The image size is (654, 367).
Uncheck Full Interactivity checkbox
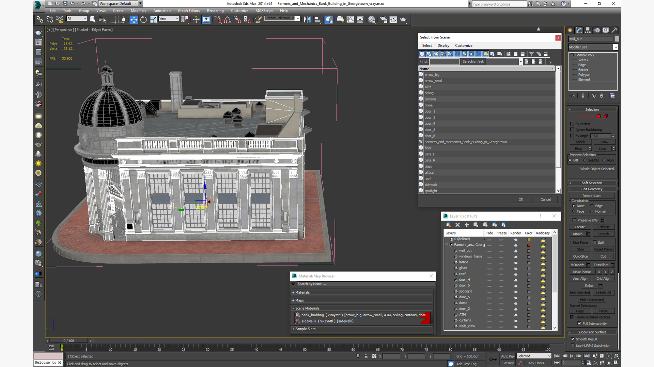(x=579, y=324)
